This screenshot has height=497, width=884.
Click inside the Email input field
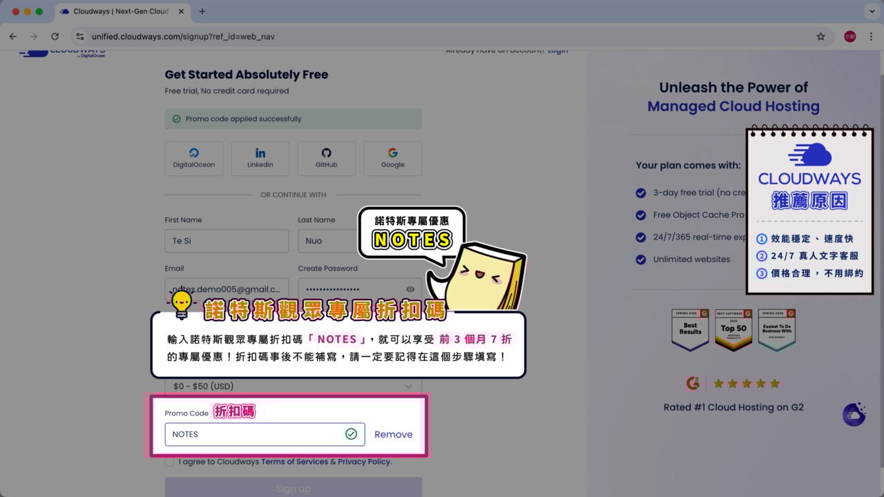pyautogui.click(x=227, y=289)
